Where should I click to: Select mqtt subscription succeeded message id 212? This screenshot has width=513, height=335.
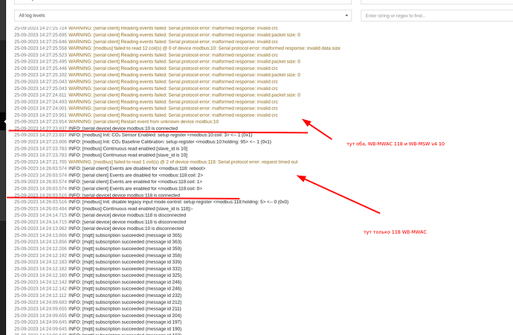98,302
